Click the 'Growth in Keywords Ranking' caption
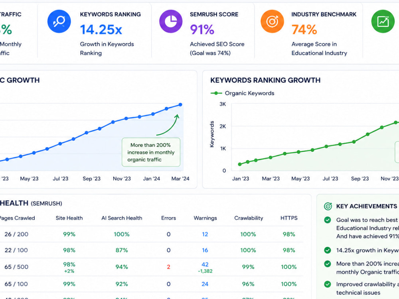Screen dimensions: 399x299 pyautogui.click(x=107, y=49)
